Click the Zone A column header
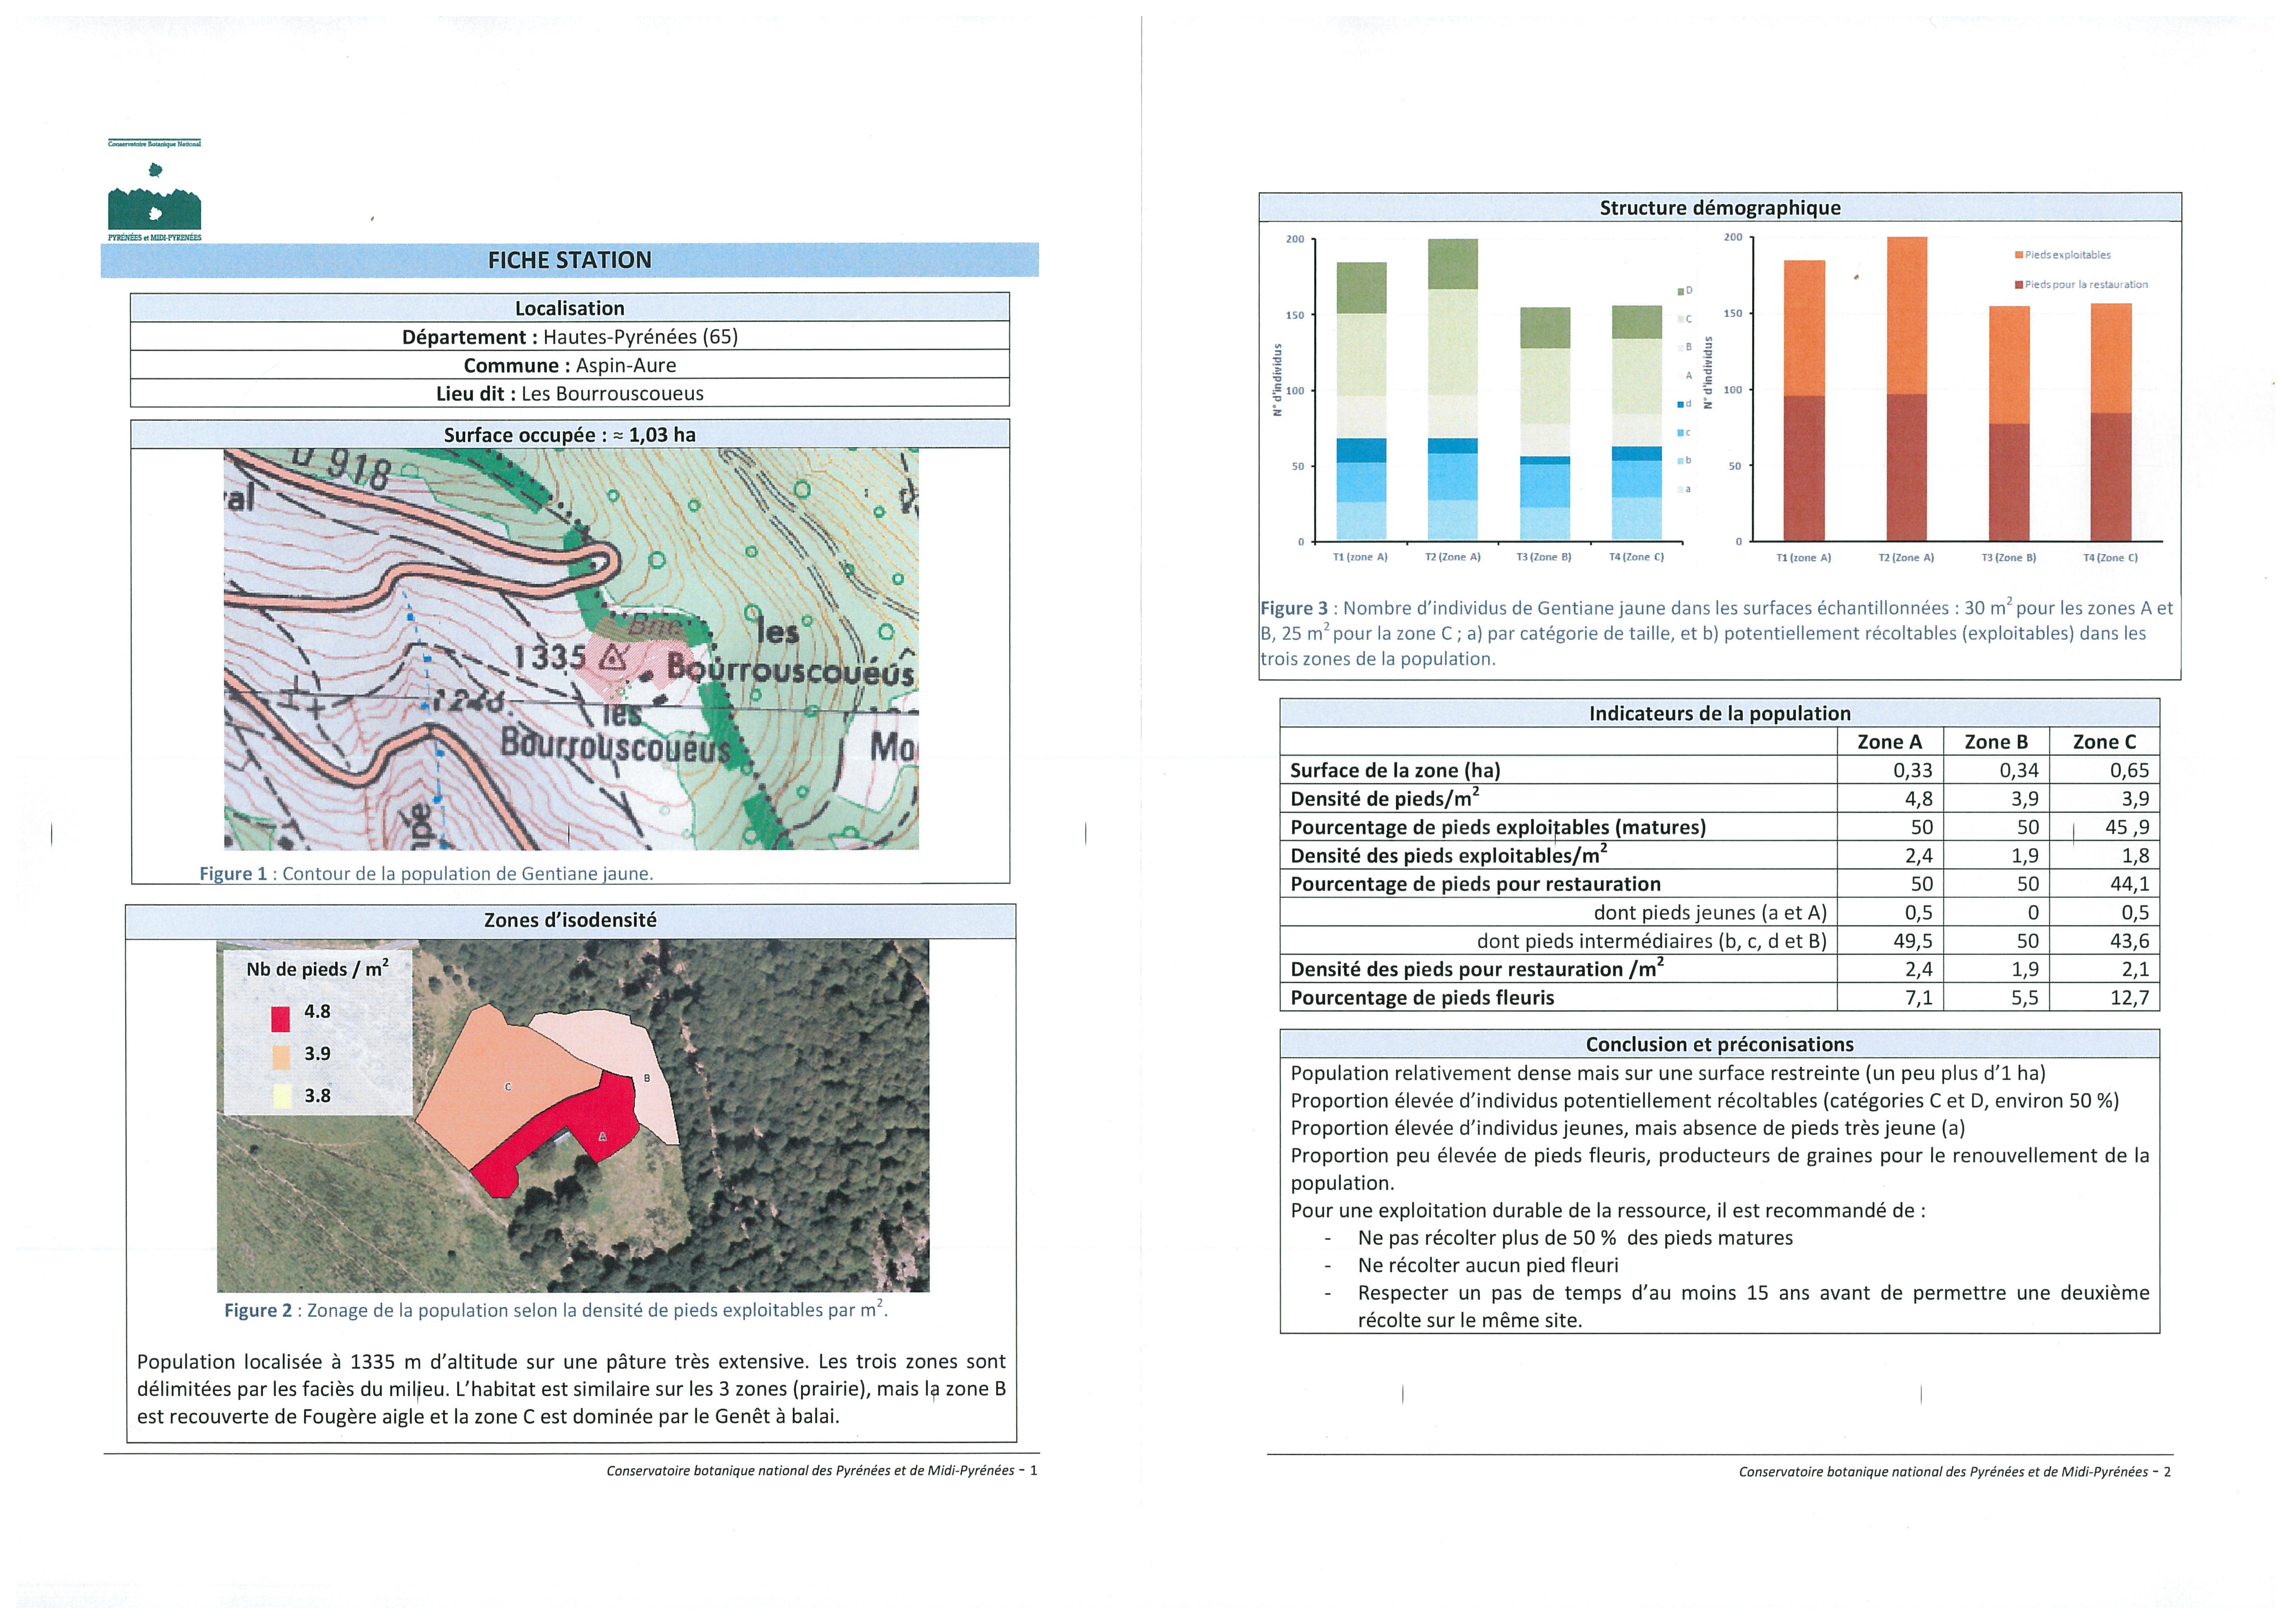 [x=1890, y=742]
